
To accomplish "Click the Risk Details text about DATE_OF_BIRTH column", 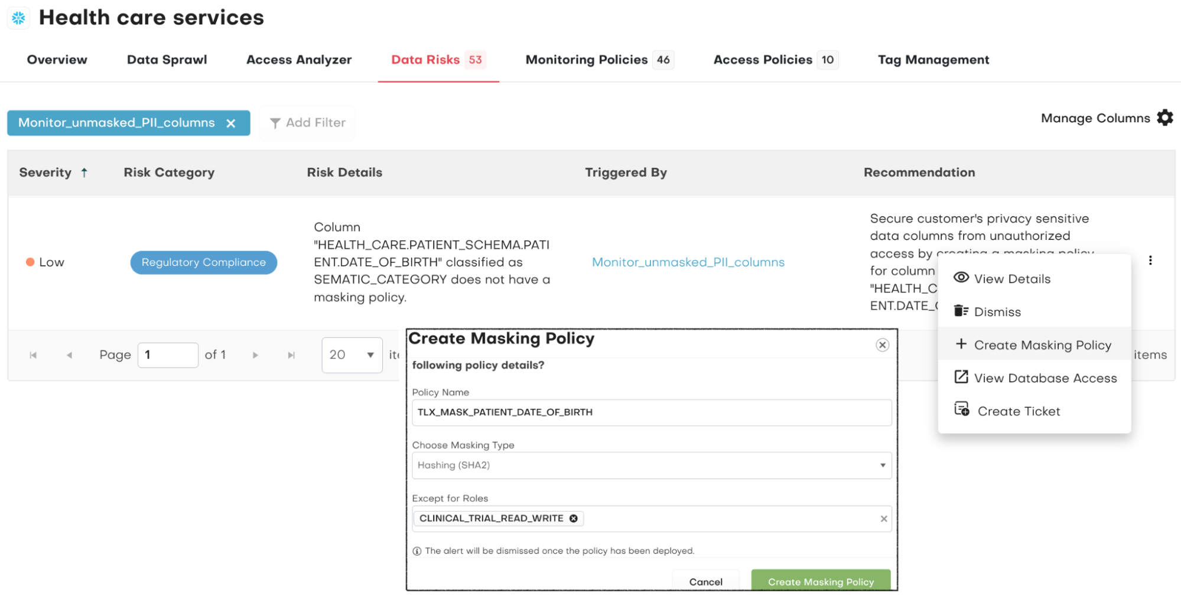I will click(432, 262).
